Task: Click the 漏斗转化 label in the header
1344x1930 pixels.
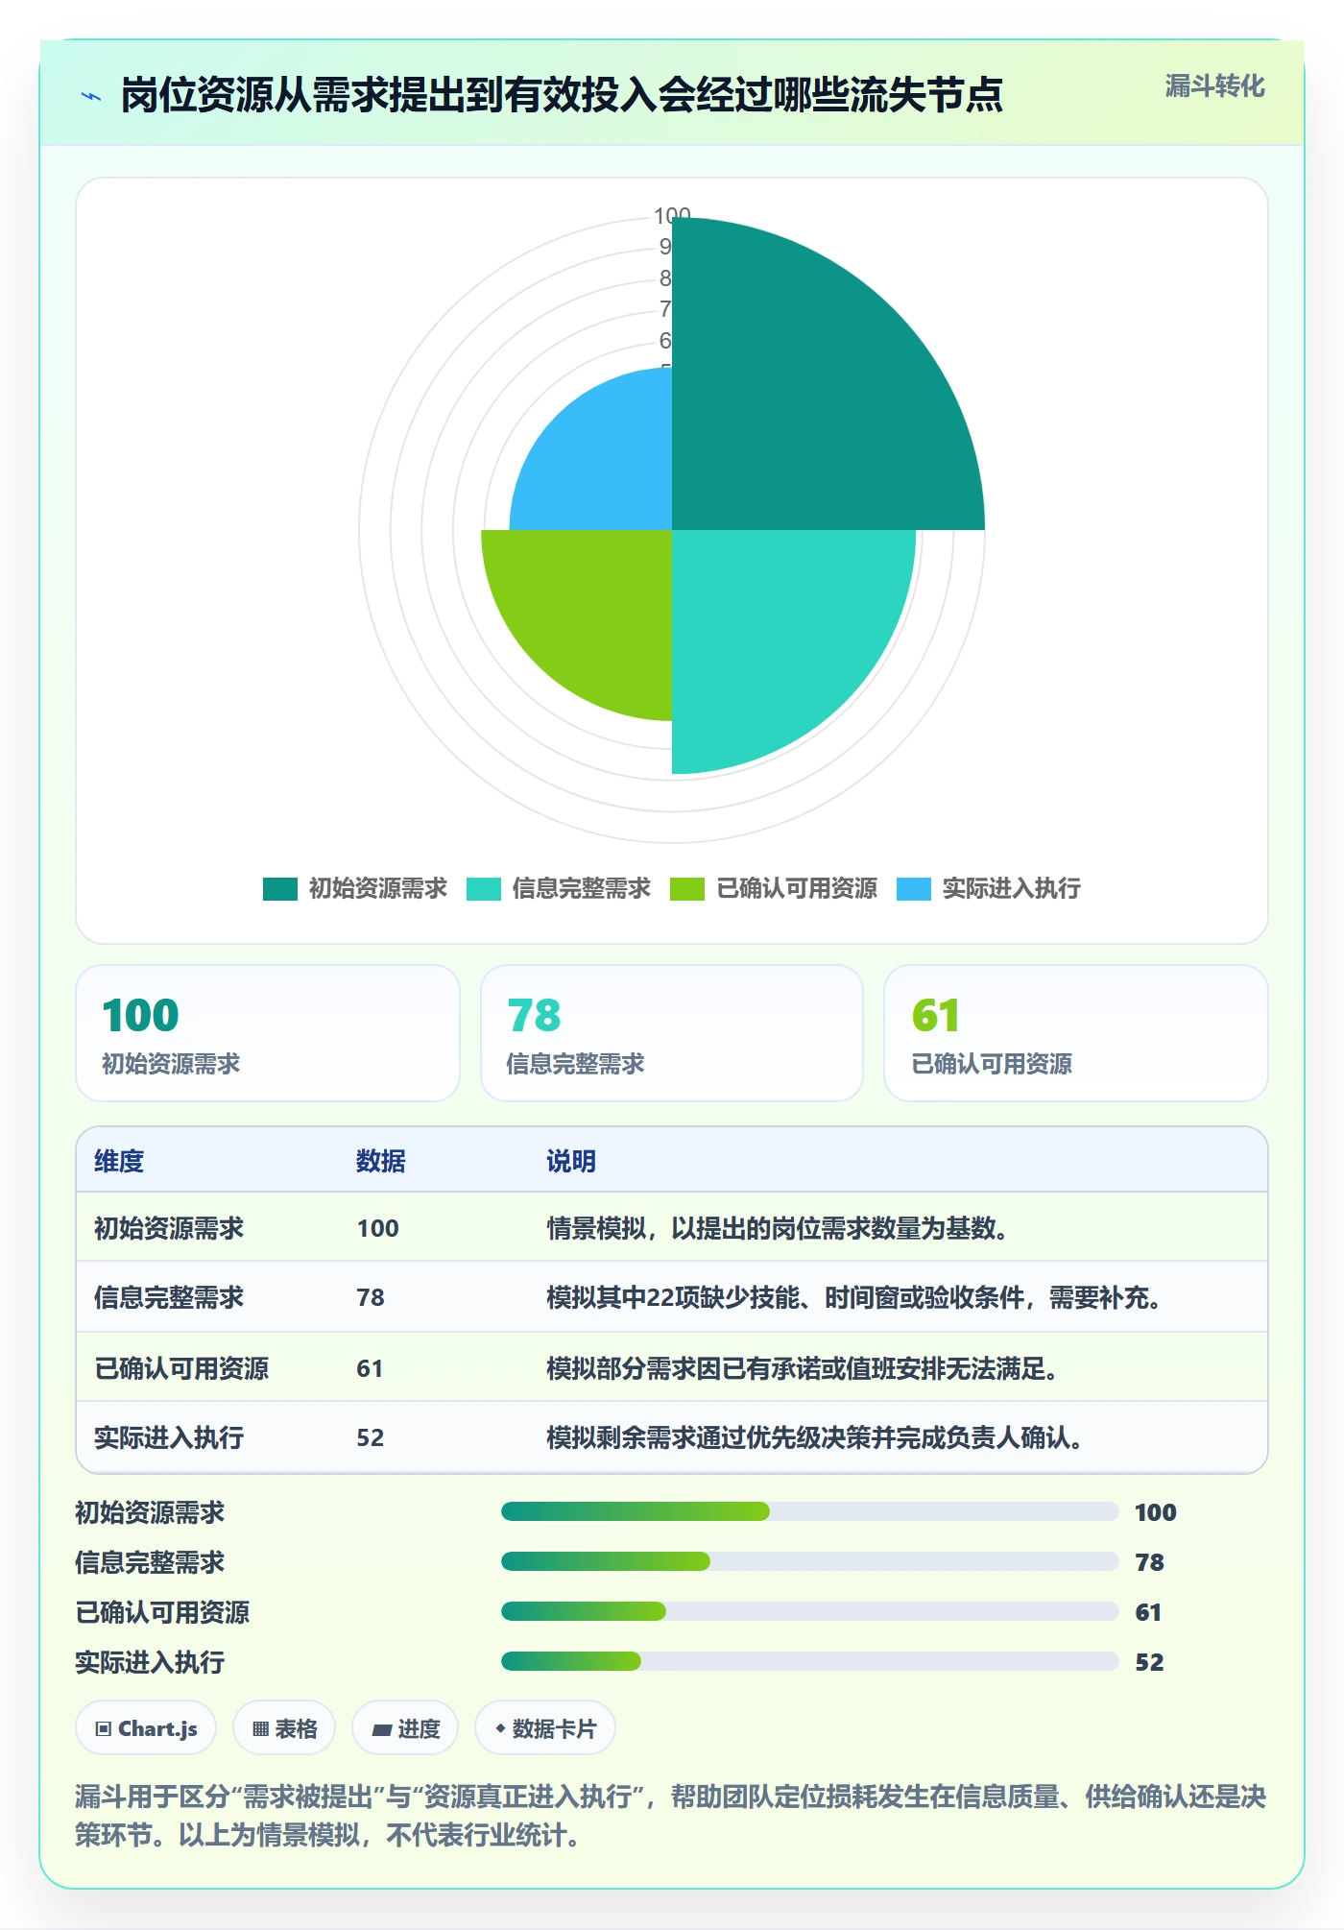Action: click(x=1214, y=86)
